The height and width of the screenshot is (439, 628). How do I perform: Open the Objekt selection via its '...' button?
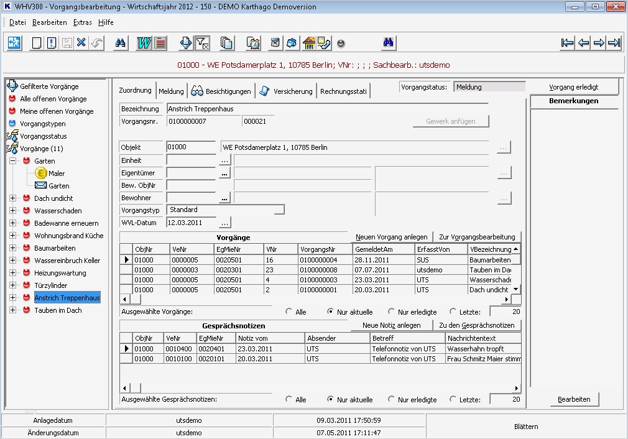coord(504,147)
